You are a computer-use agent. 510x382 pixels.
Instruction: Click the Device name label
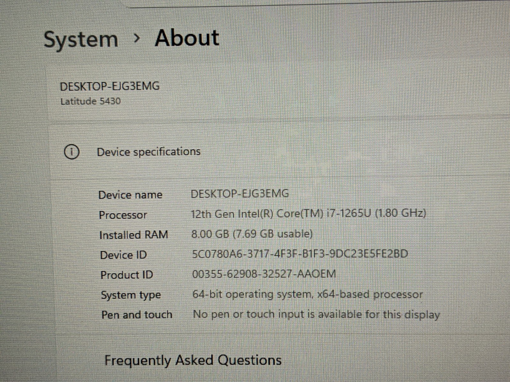click(130, 195)
